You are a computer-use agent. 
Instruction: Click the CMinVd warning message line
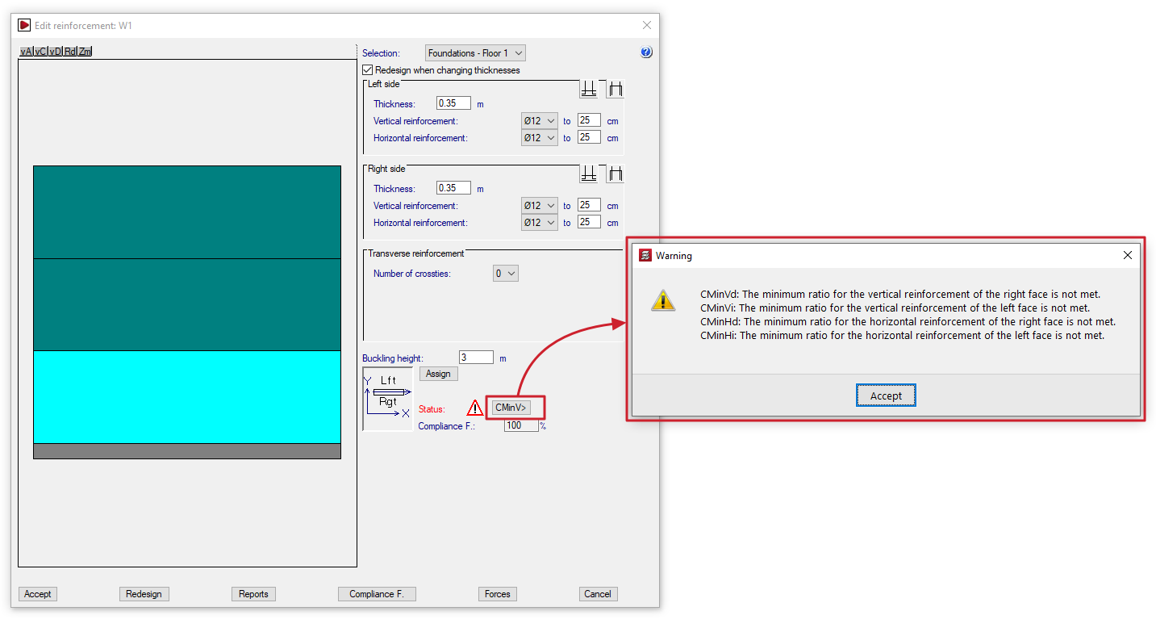point(900,295)
